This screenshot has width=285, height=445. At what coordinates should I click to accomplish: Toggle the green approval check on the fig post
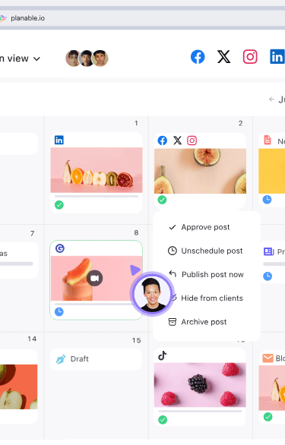pos(162,200)
